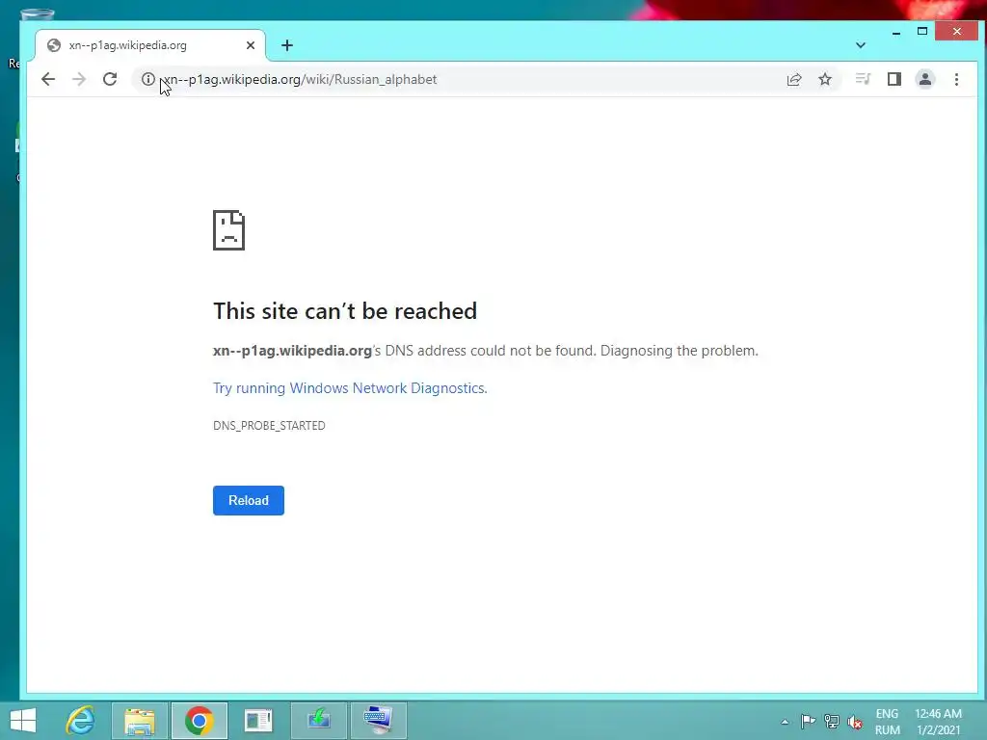Image resolution: width=987 pixels, height=740 pixels.
Task: Open Chrome profile avatar
Action: point(925,79)
